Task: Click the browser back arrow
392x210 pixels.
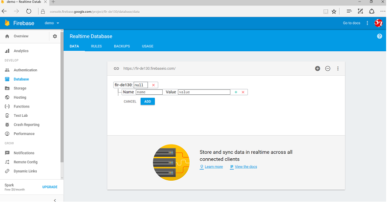Action: tap(4, 11)
